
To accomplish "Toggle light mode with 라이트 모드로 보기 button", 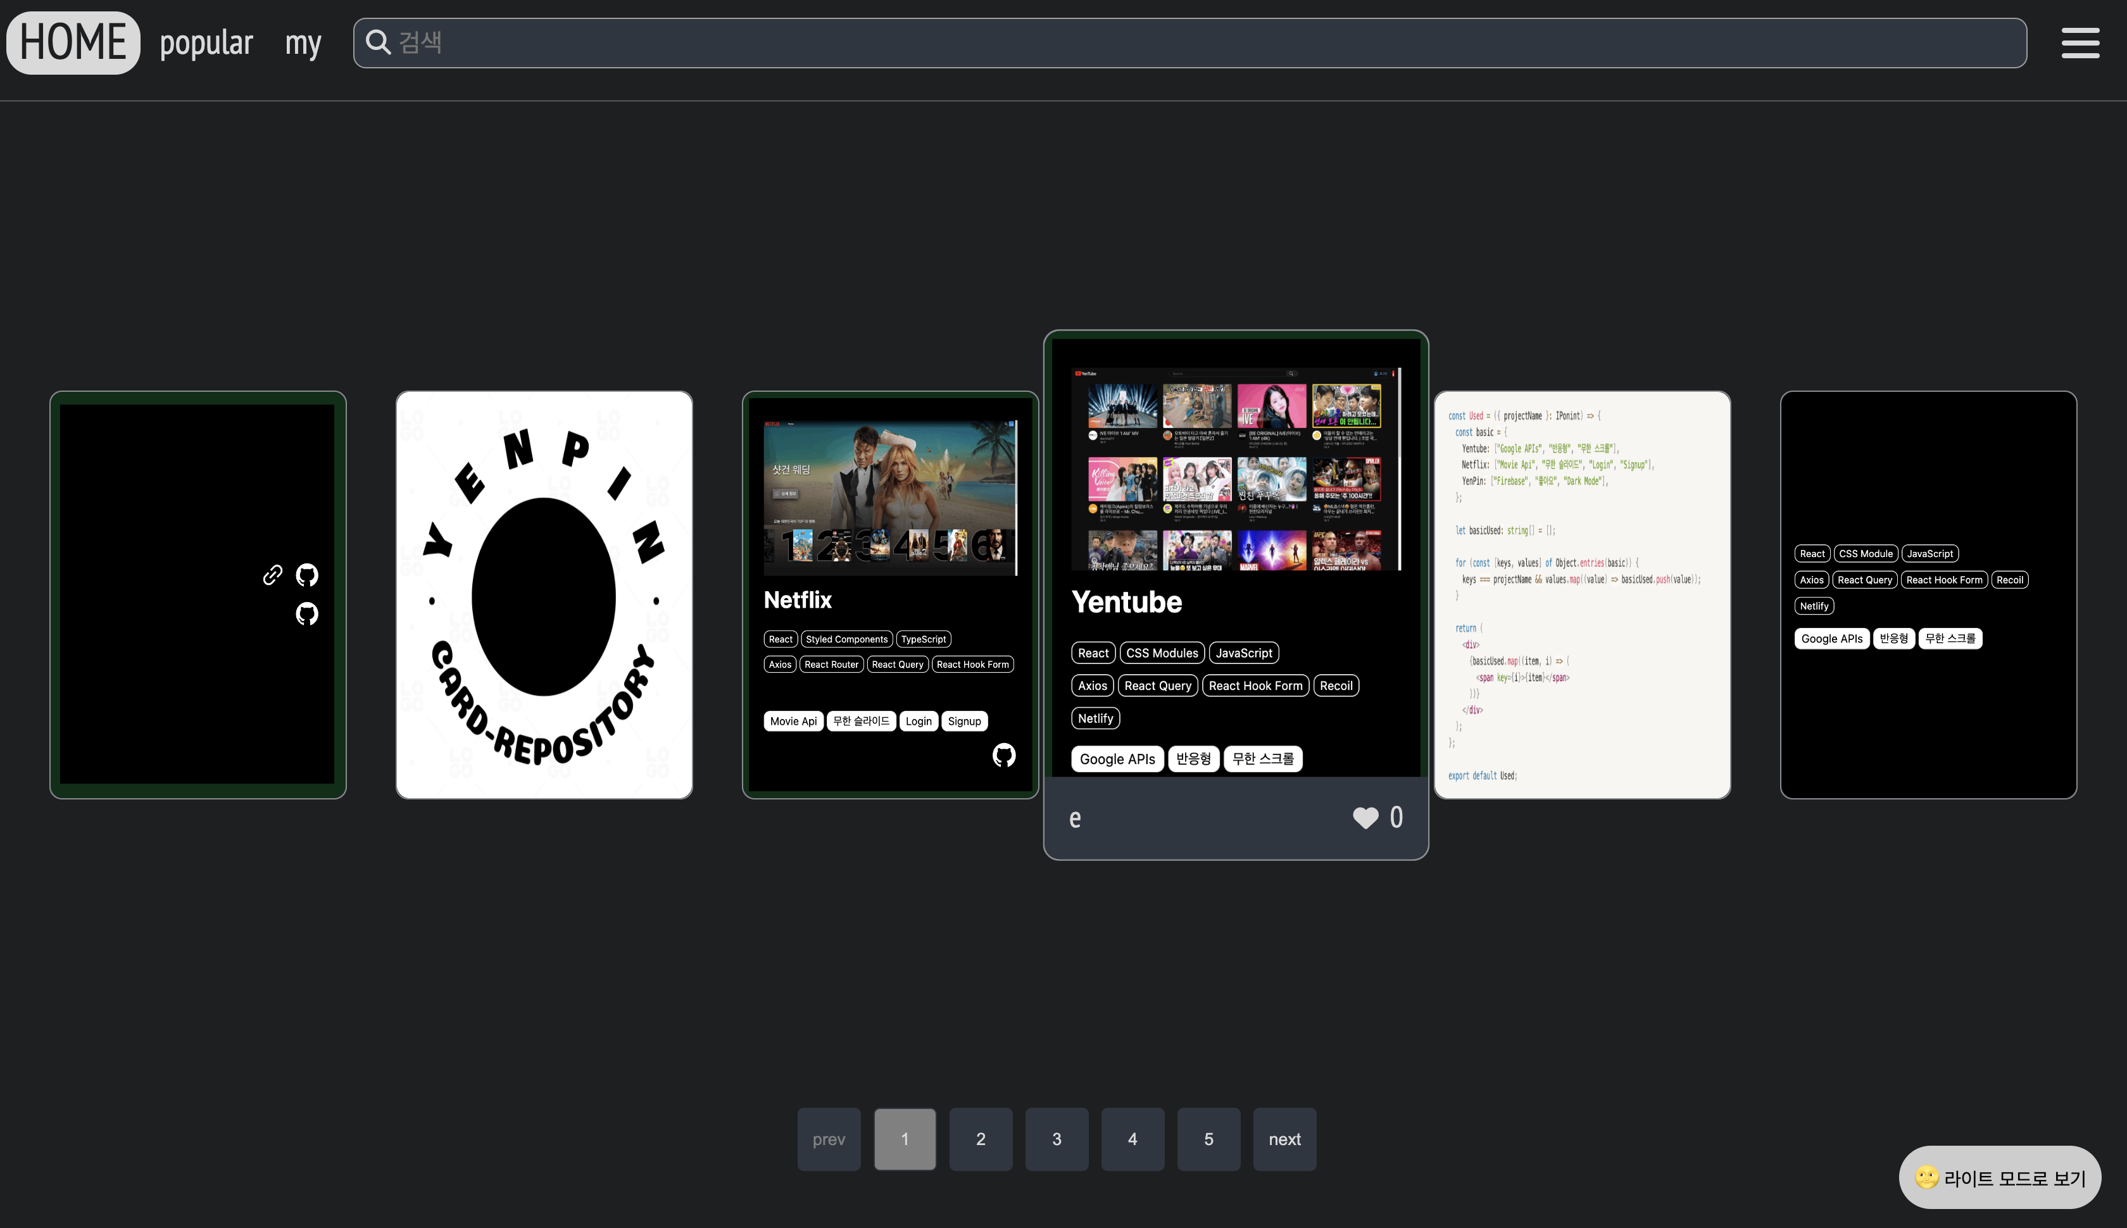I will [x=2000, y=1177].
